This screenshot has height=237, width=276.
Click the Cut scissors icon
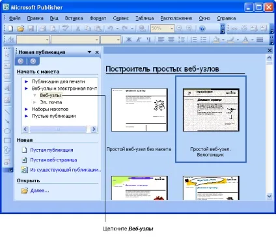77,29
